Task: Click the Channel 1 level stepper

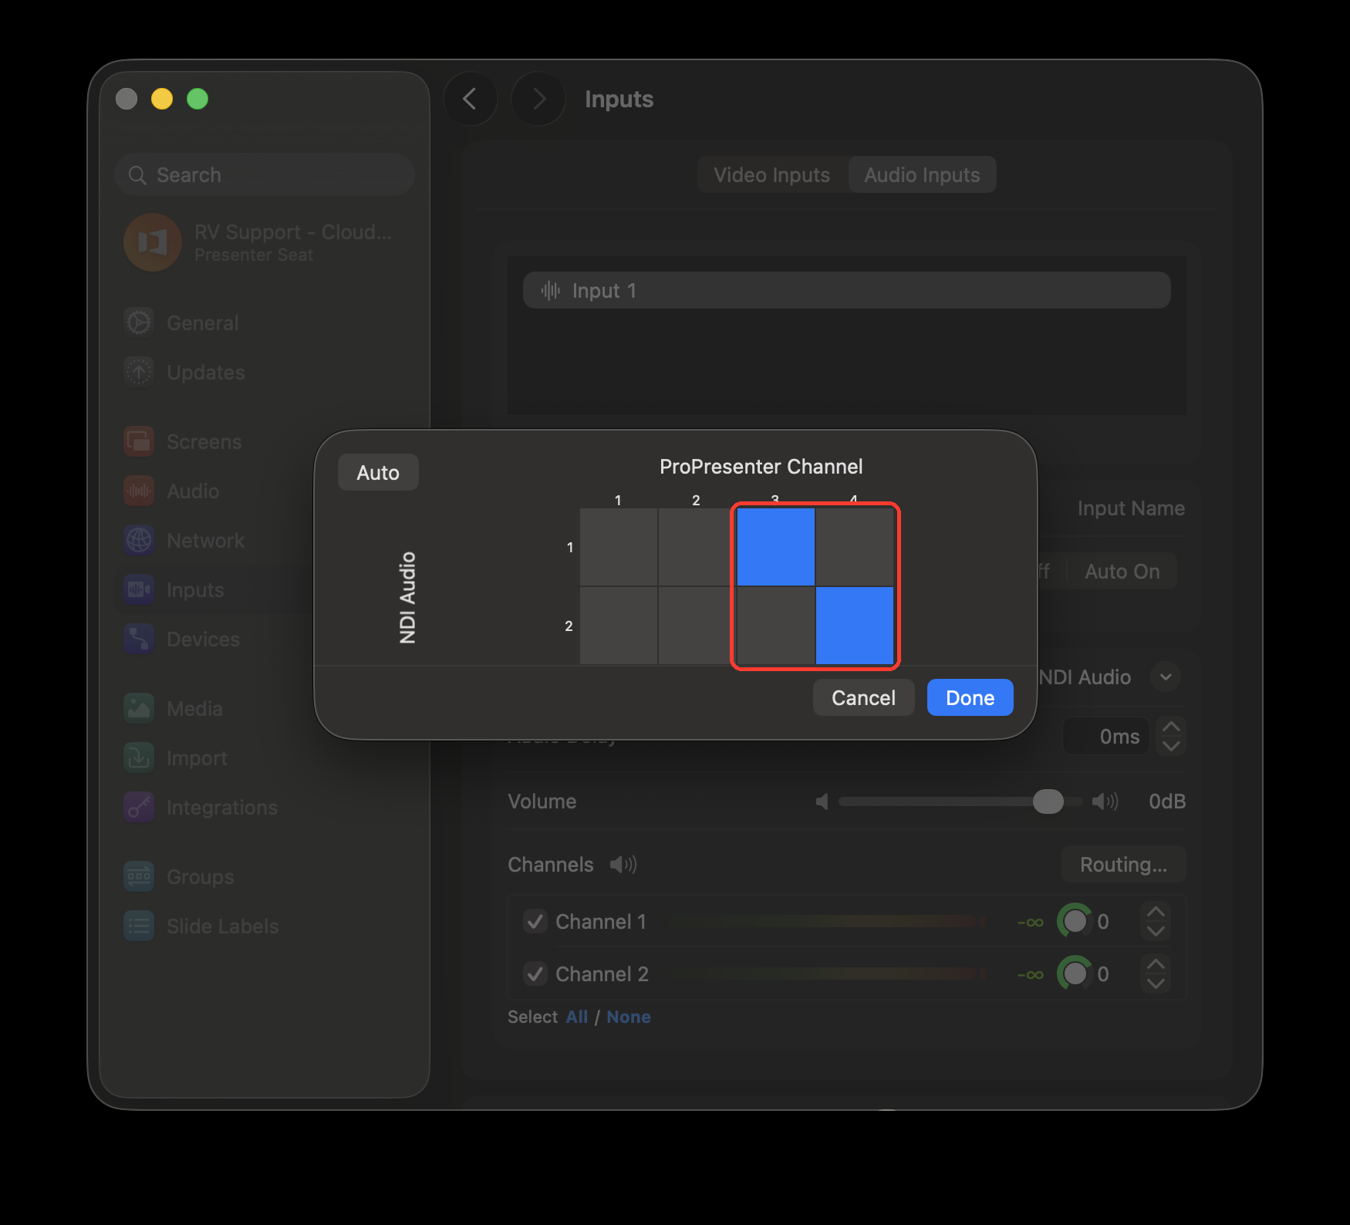Action: click(x=1156, y=921)
